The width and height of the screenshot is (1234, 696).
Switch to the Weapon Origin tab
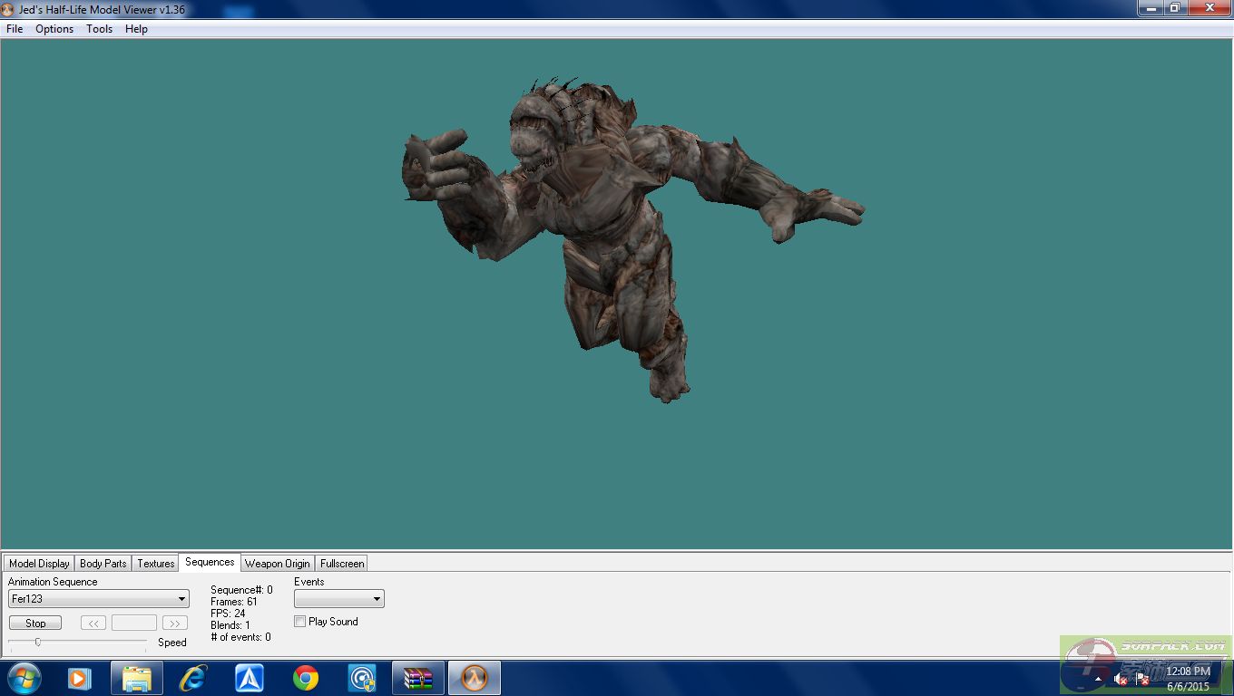coord(278,563)
